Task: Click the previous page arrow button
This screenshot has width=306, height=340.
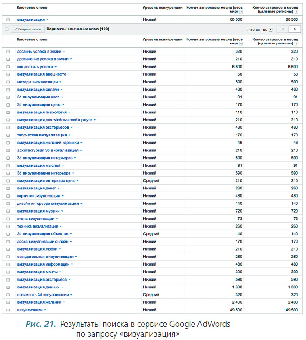Action: [283, 29]
